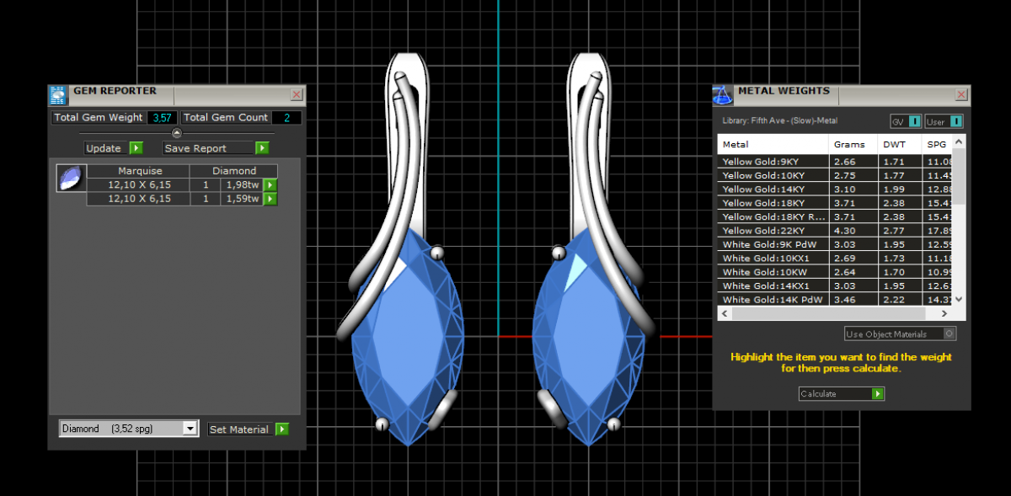Screen dimensions: 1011x496
Task: Collapse the Gem Reporter summary with the round arrow
Action: (x=176, y=133)
